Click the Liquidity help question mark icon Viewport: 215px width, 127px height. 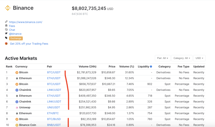(151, 67)
